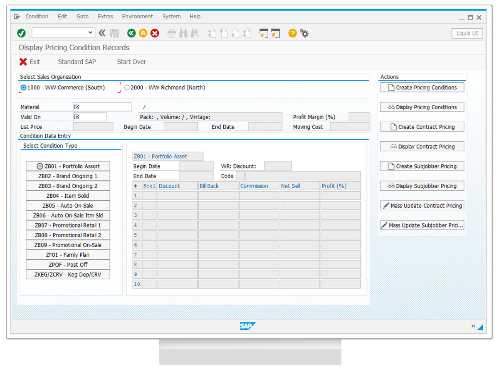Choose ZB07 - Promotional Retail 1
This screenshot has height=369, width=499.
68,225
